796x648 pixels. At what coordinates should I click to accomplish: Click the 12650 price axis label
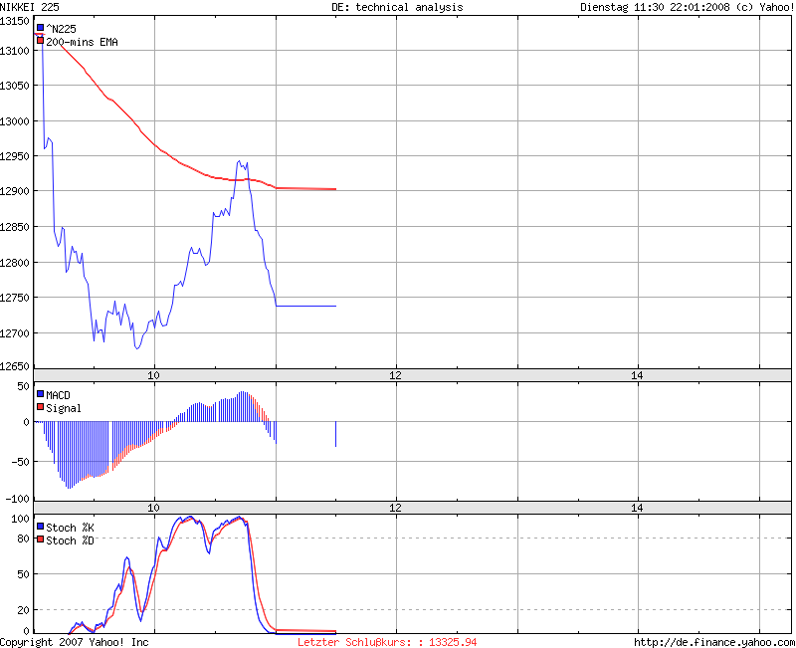pos(15,366)
